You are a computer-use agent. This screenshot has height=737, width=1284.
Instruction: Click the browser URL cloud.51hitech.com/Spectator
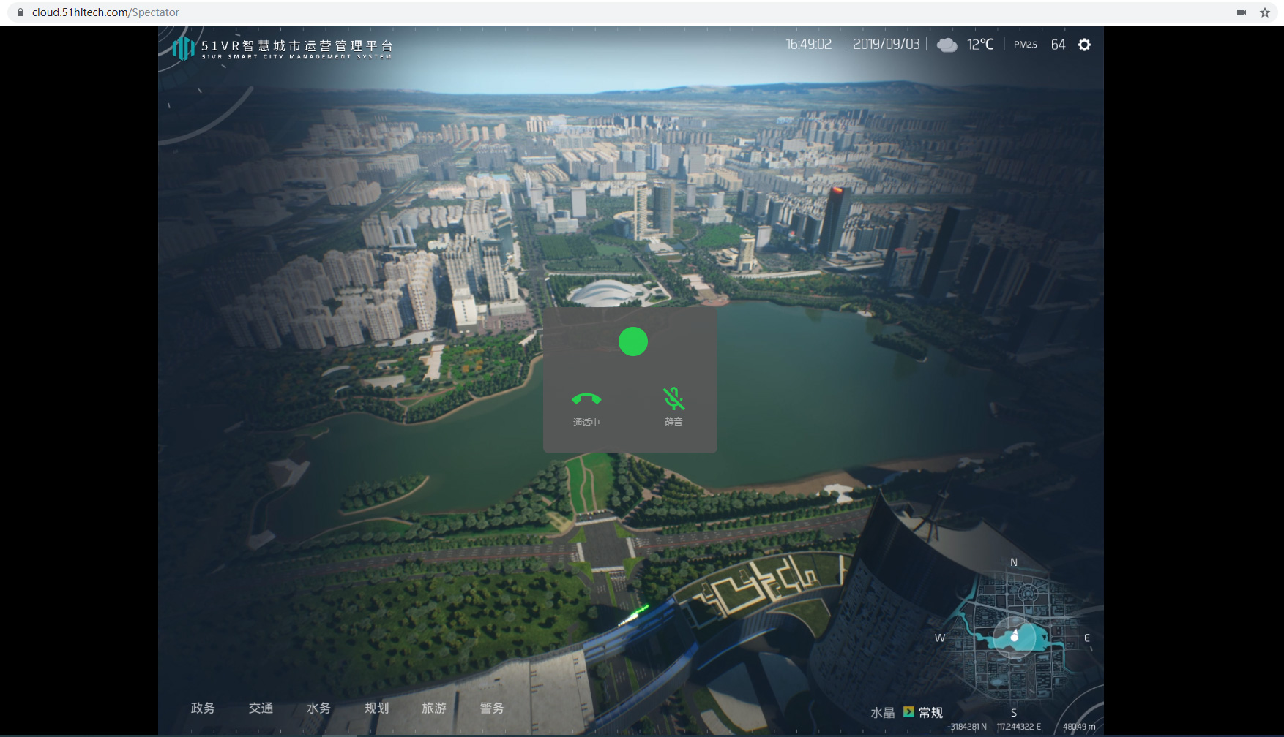(105, 12)
